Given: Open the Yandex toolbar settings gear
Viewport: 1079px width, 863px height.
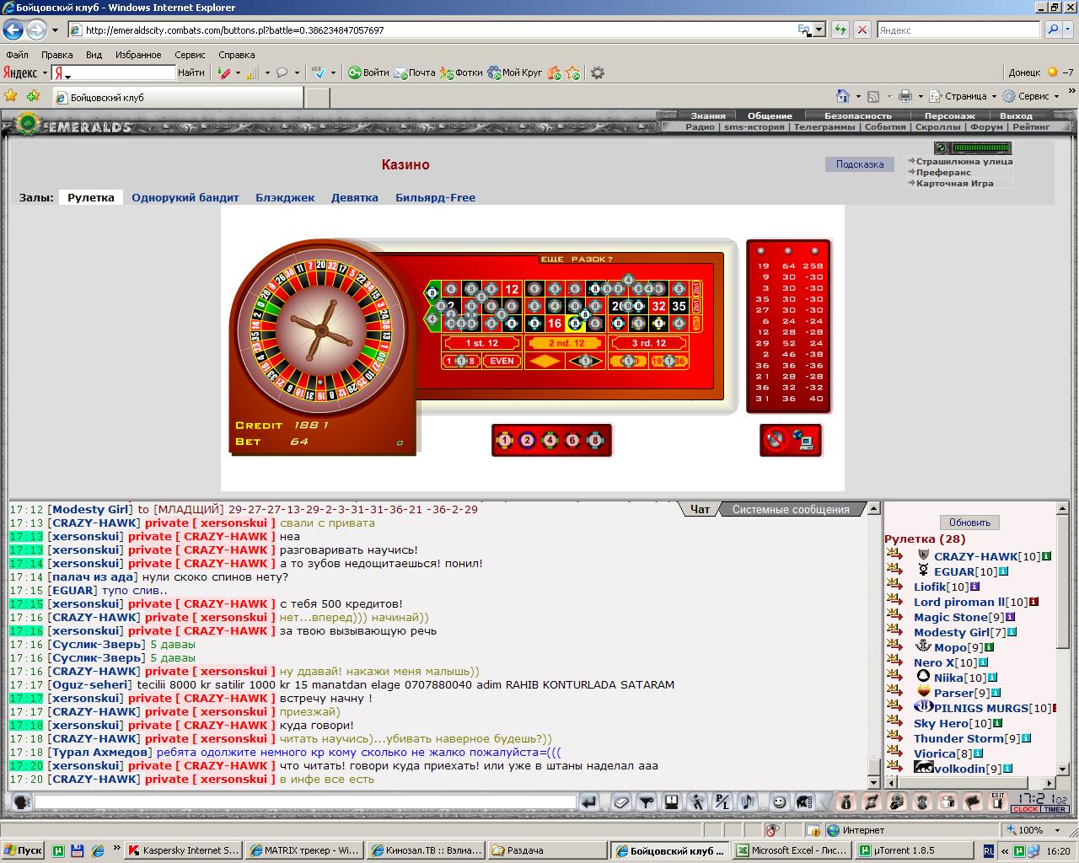Looking at the screenshot, I should (x=598, y=72).
